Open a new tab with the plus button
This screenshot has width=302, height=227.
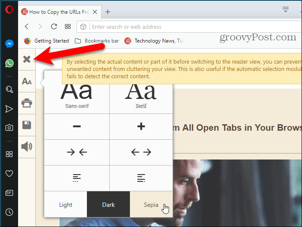point(108,12)
